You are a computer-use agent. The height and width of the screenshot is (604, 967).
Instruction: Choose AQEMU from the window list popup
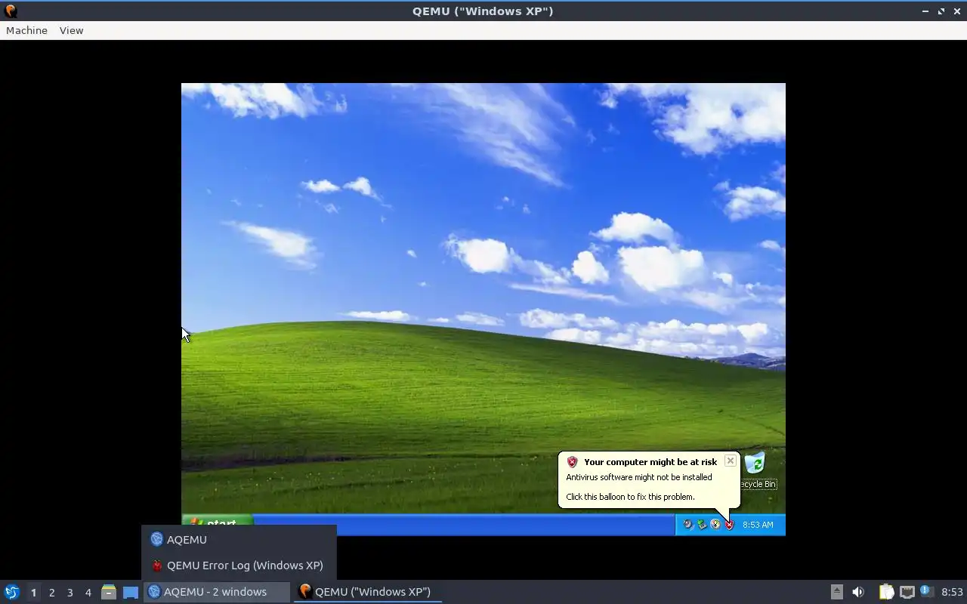(239, 539)
